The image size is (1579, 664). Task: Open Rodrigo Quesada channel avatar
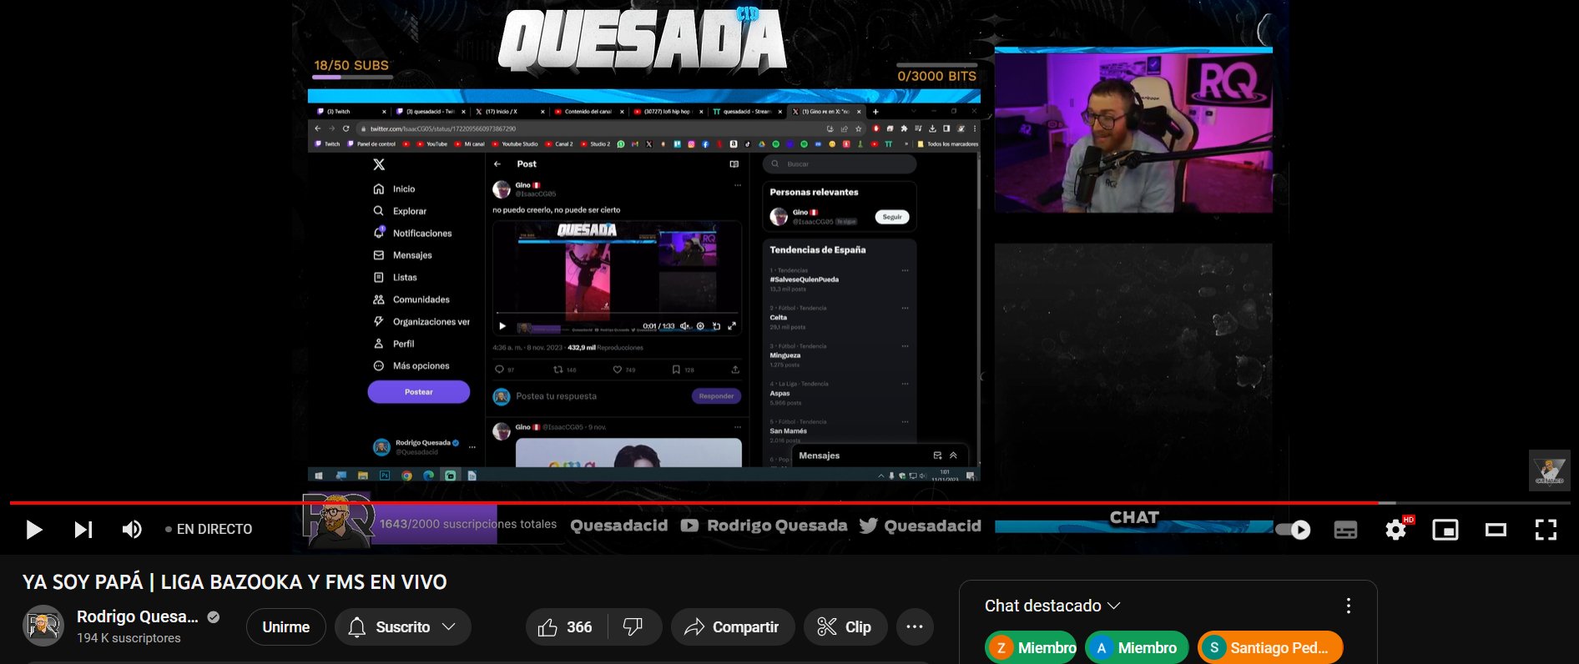[x=43, y=626]
